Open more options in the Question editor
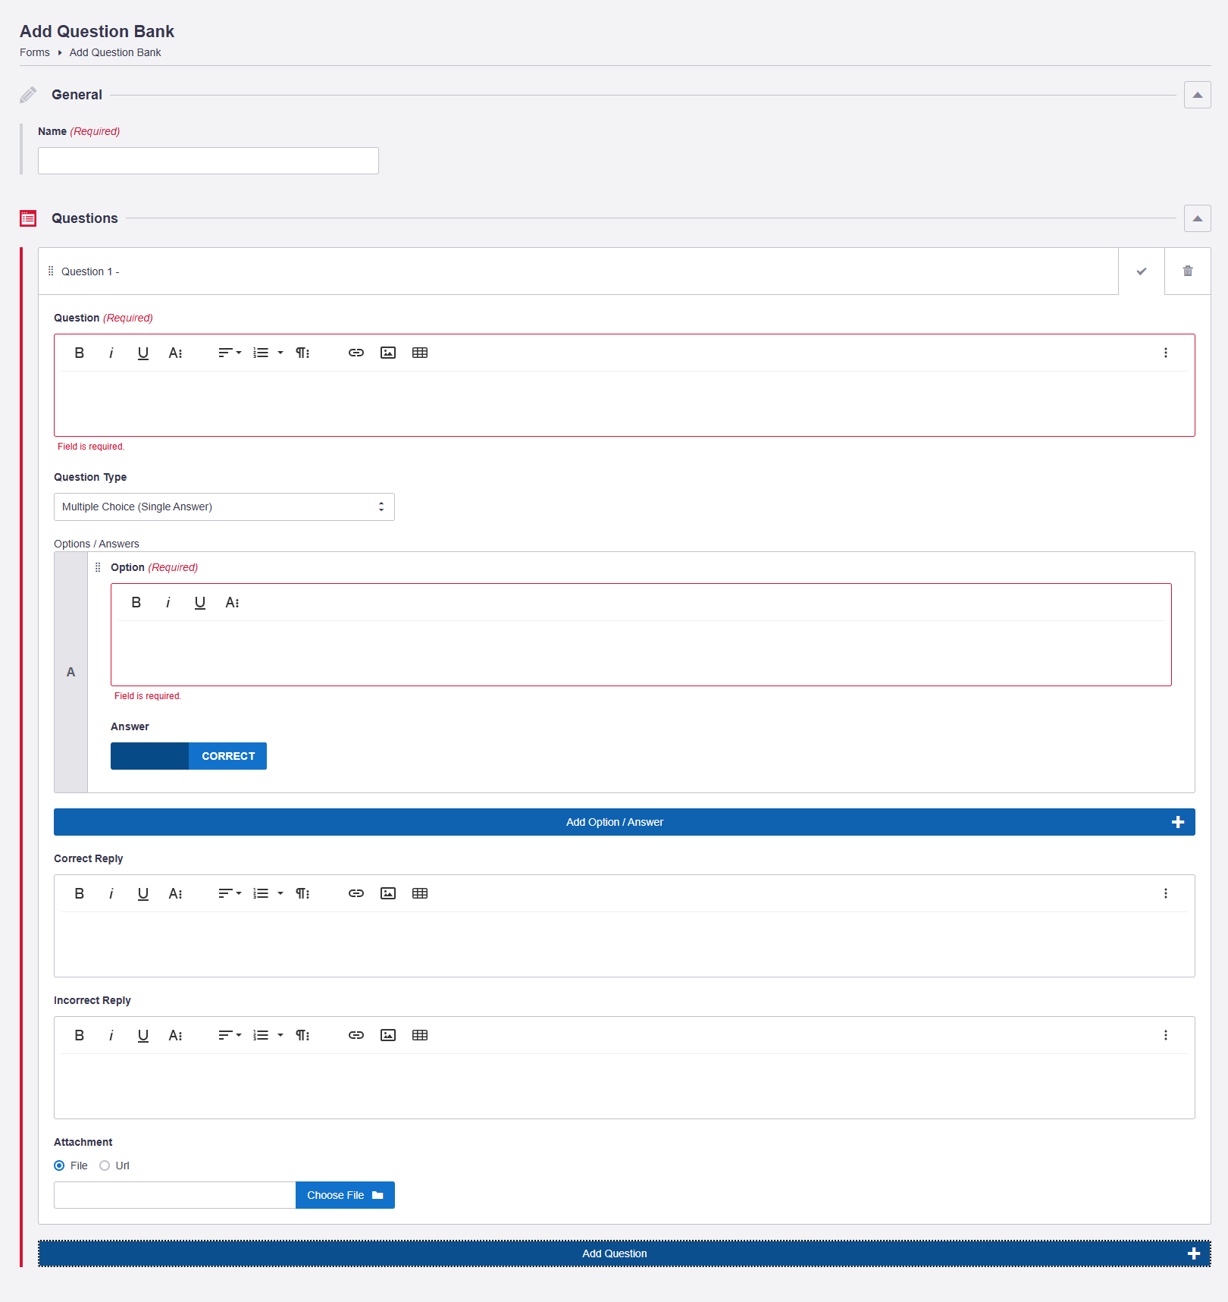Image resolution: width=1228 pixels, height=1302 pixels. pos(1166,353)
